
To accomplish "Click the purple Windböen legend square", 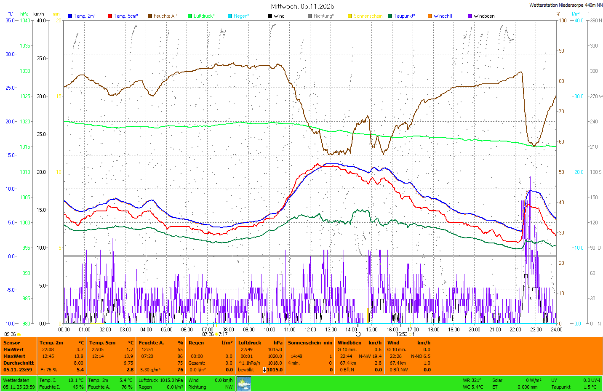I will pos(470,16).
